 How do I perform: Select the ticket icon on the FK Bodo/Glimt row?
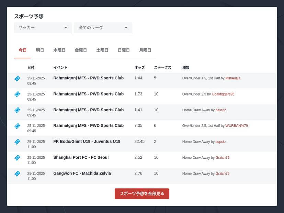[17, 142]
